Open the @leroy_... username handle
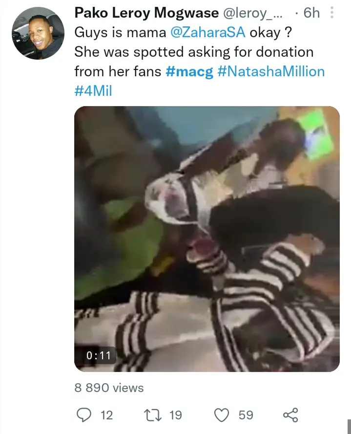 pyautogui.click(x=252, y=13)
